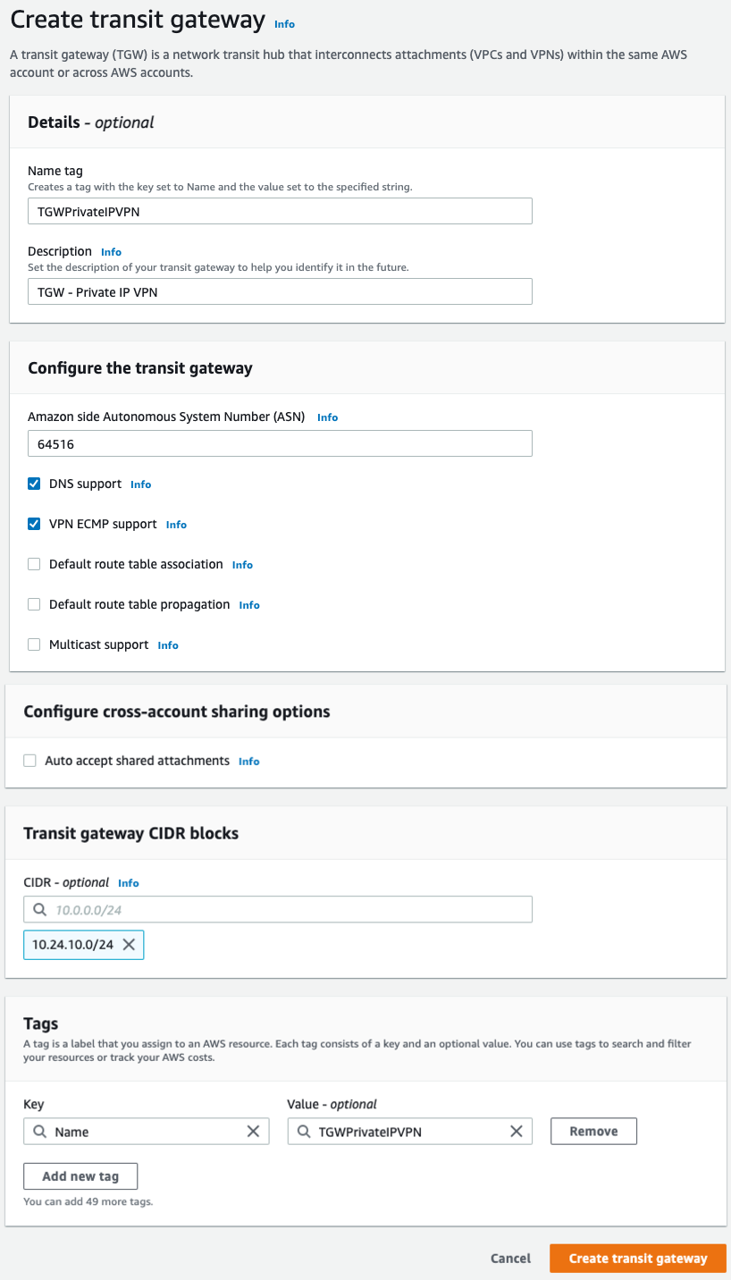Remove the Name tag row

coord(593,1132)
